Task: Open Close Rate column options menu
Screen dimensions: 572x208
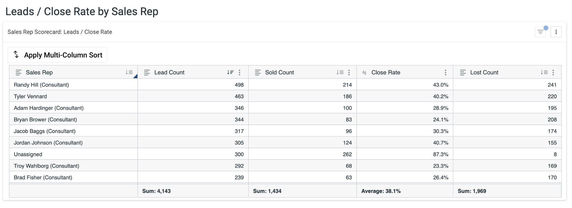Action: tap(445, 72)
